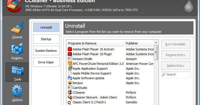Click the American Power publisher cell

click(x=140, y=64)
